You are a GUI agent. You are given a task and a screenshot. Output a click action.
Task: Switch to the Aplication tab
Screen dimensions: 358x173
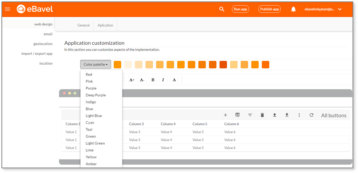(x=105, y=25)
